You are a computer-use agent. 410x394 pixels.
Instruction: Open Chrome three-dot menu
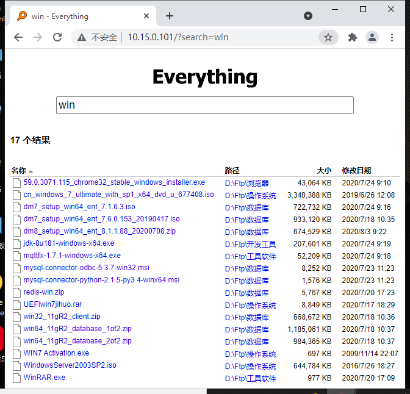[392, 37]
